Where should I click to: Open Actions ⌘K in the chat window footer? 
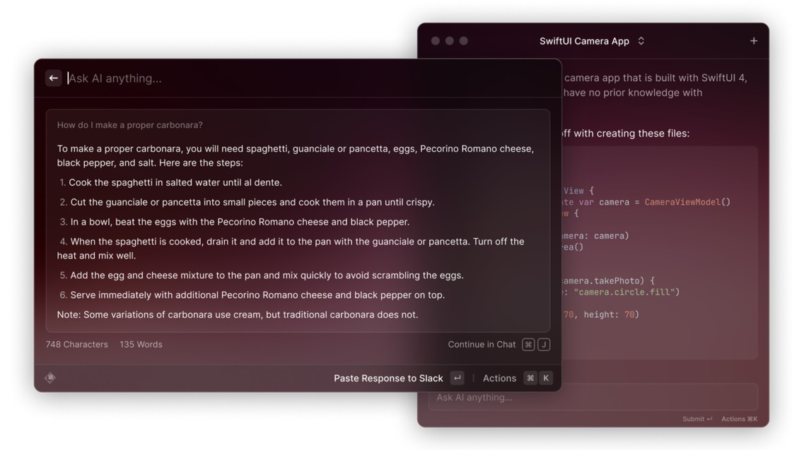[x=739, y=419]
